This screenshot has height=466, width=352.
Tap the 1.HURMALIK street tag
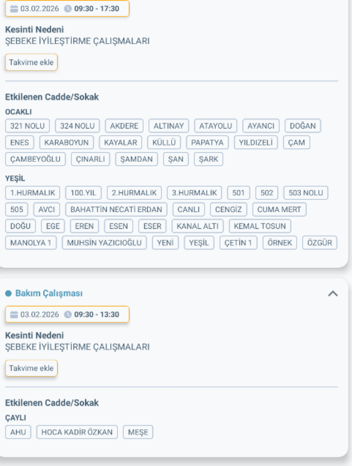(x=32, y=192)
